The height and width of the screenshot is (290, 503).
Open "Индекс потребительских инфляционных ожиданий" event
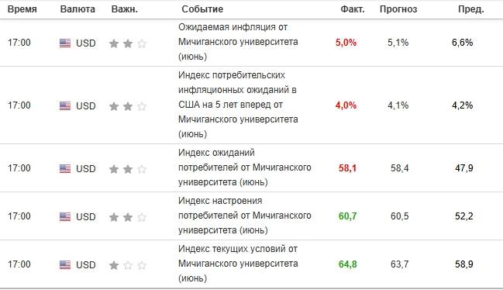coord(238,105)
